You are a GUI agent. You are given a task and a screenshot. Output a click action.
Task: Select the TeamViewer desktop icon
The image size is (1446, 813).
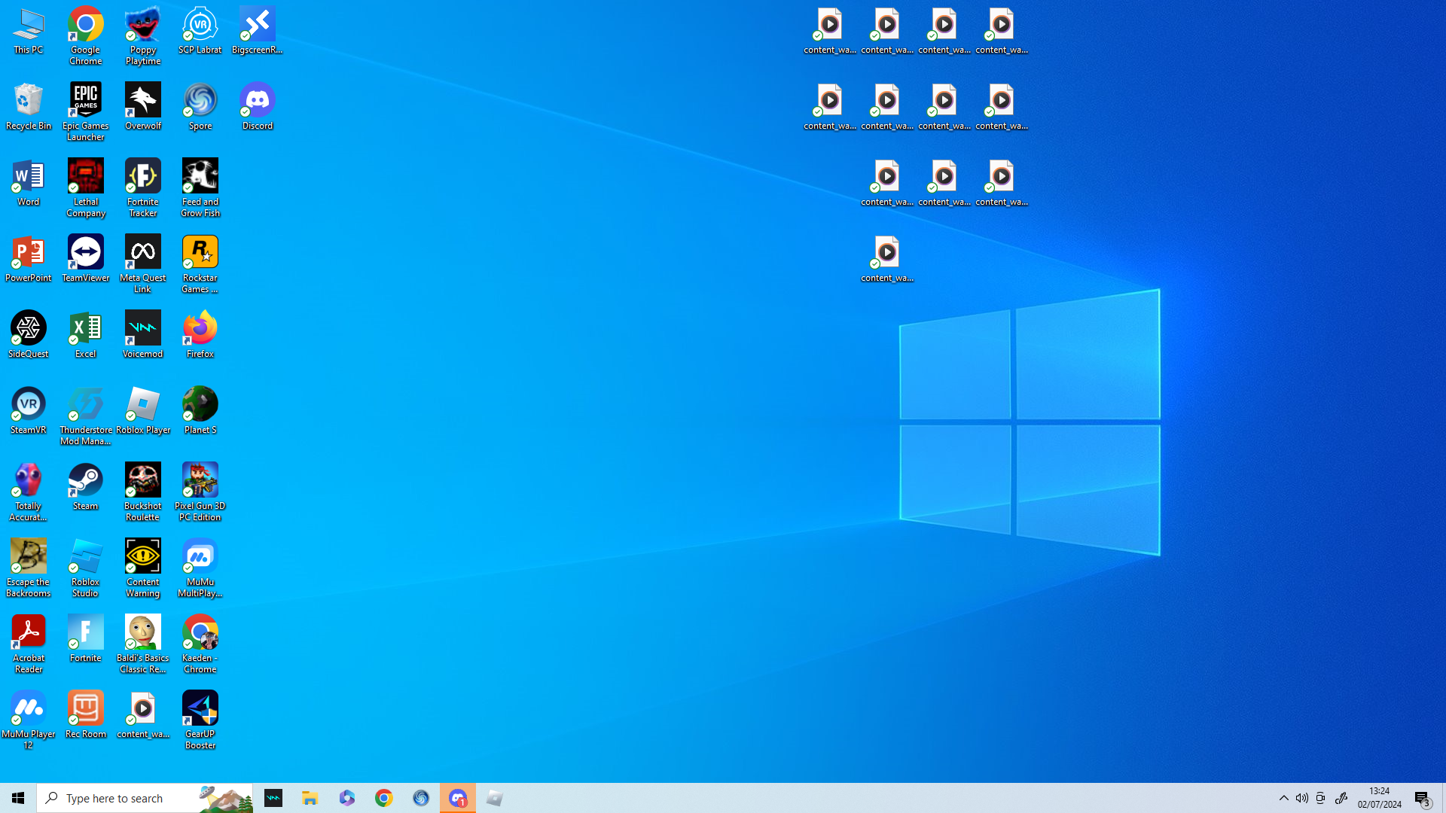[x=86, y=258]
